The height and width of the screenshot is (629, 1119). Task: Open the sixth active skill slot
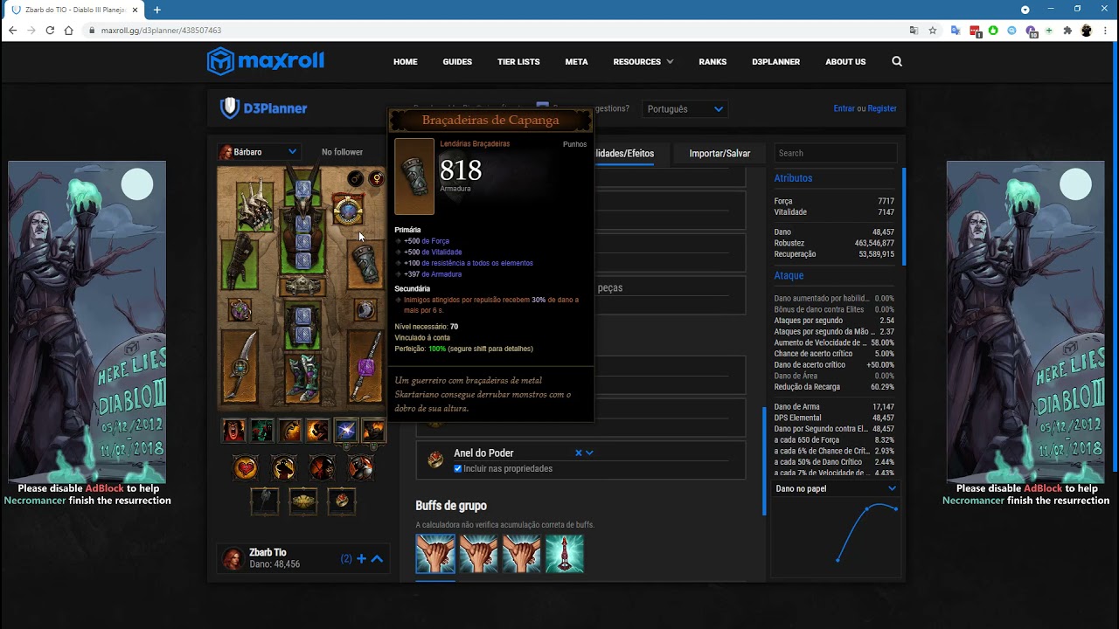click(x=373, y=431)
